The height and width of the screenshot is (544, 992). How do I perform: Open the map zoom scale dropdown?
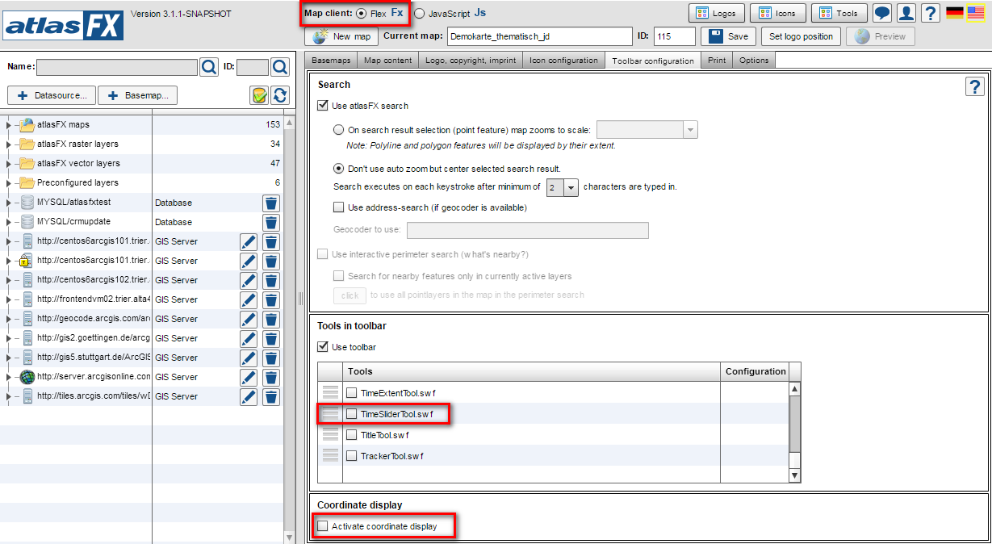click(x=690, y=130)
